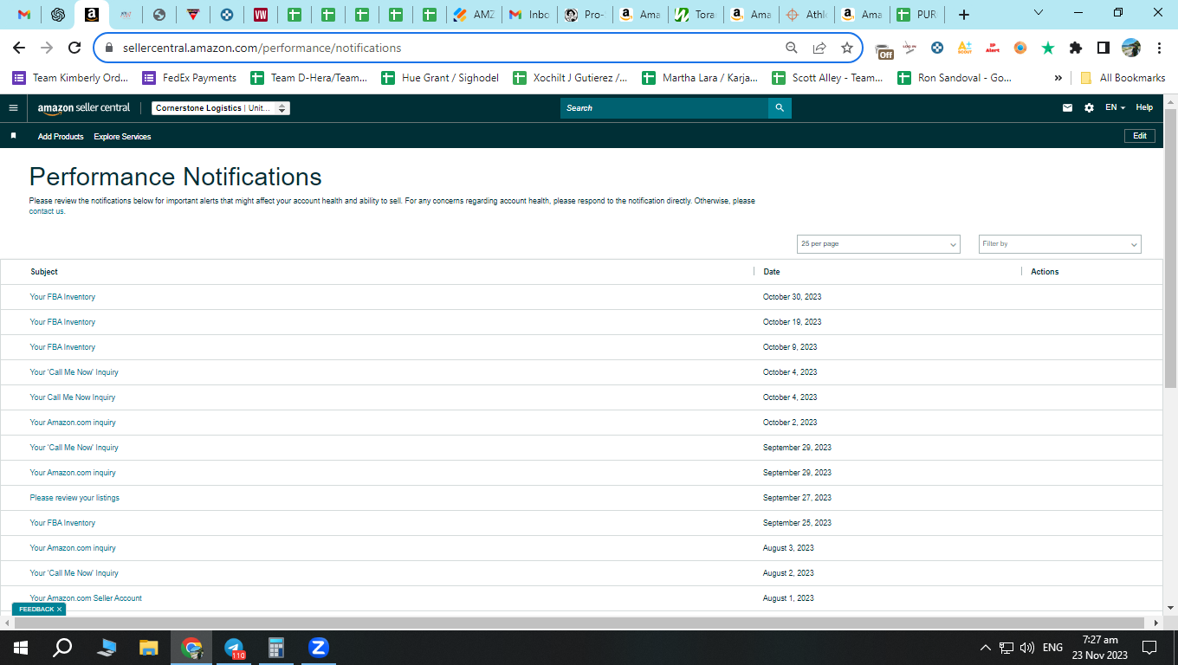The height and width of the screenshot is (665, 1178).
Task: Open Telegram from the taskbar
Action: pos(234,647)
